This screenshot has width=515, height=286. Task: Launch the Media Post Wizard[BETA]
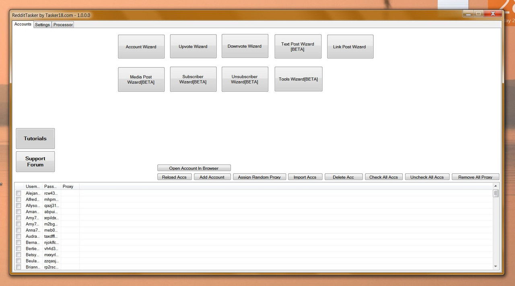141,79
